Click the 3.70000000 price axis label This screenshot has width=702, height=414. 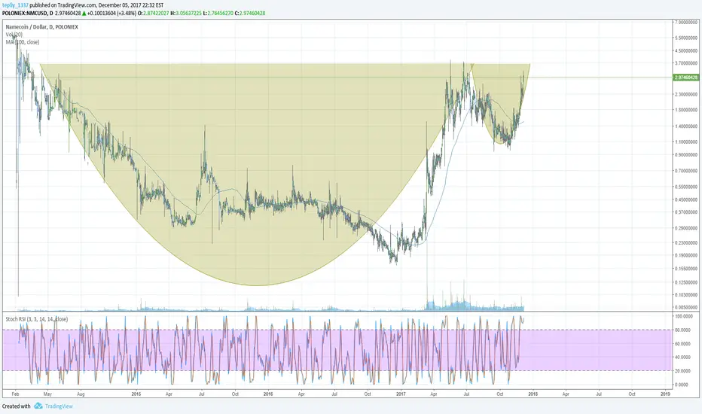(687, 64)
